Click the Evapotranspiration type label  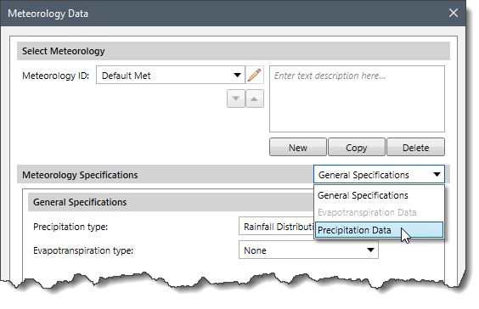coord(83,250)
